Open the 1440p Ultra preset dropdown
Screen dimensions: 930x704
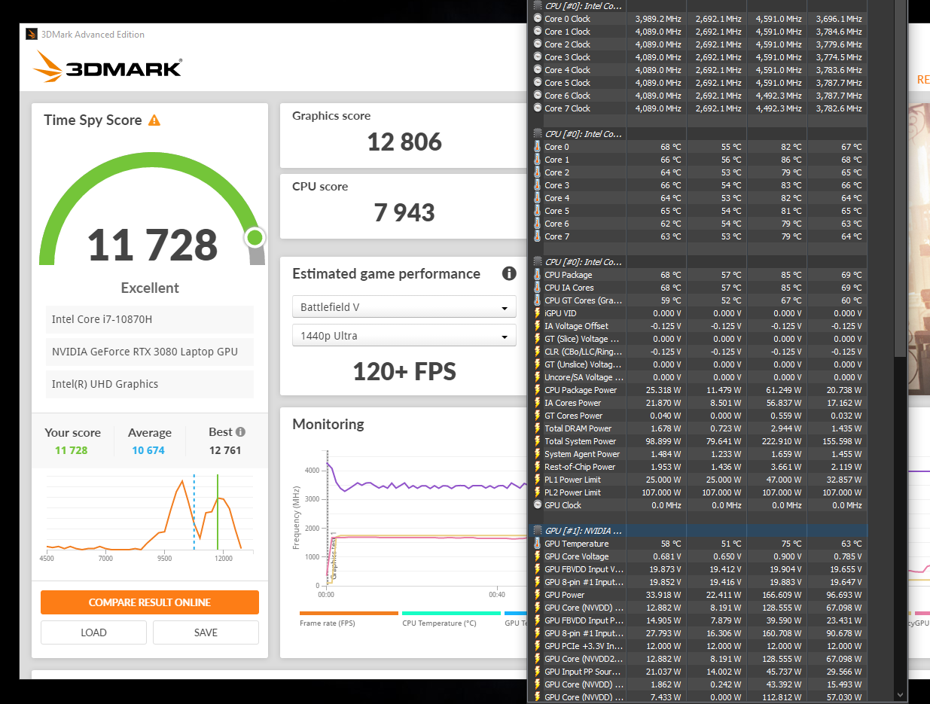pyautogui.click(x=404, y=336)
